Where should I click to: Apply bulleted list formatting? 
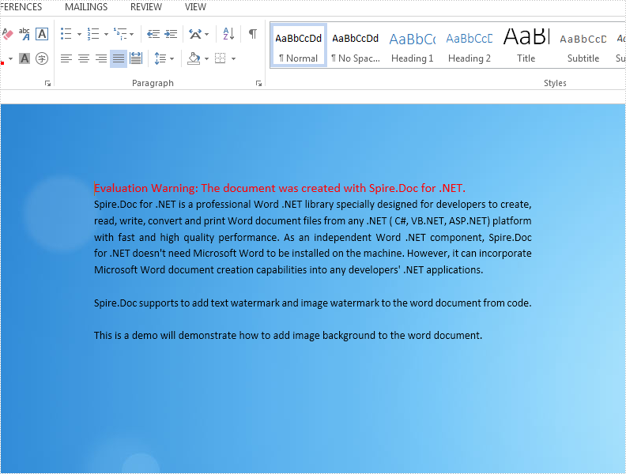[x=66, y=34]
